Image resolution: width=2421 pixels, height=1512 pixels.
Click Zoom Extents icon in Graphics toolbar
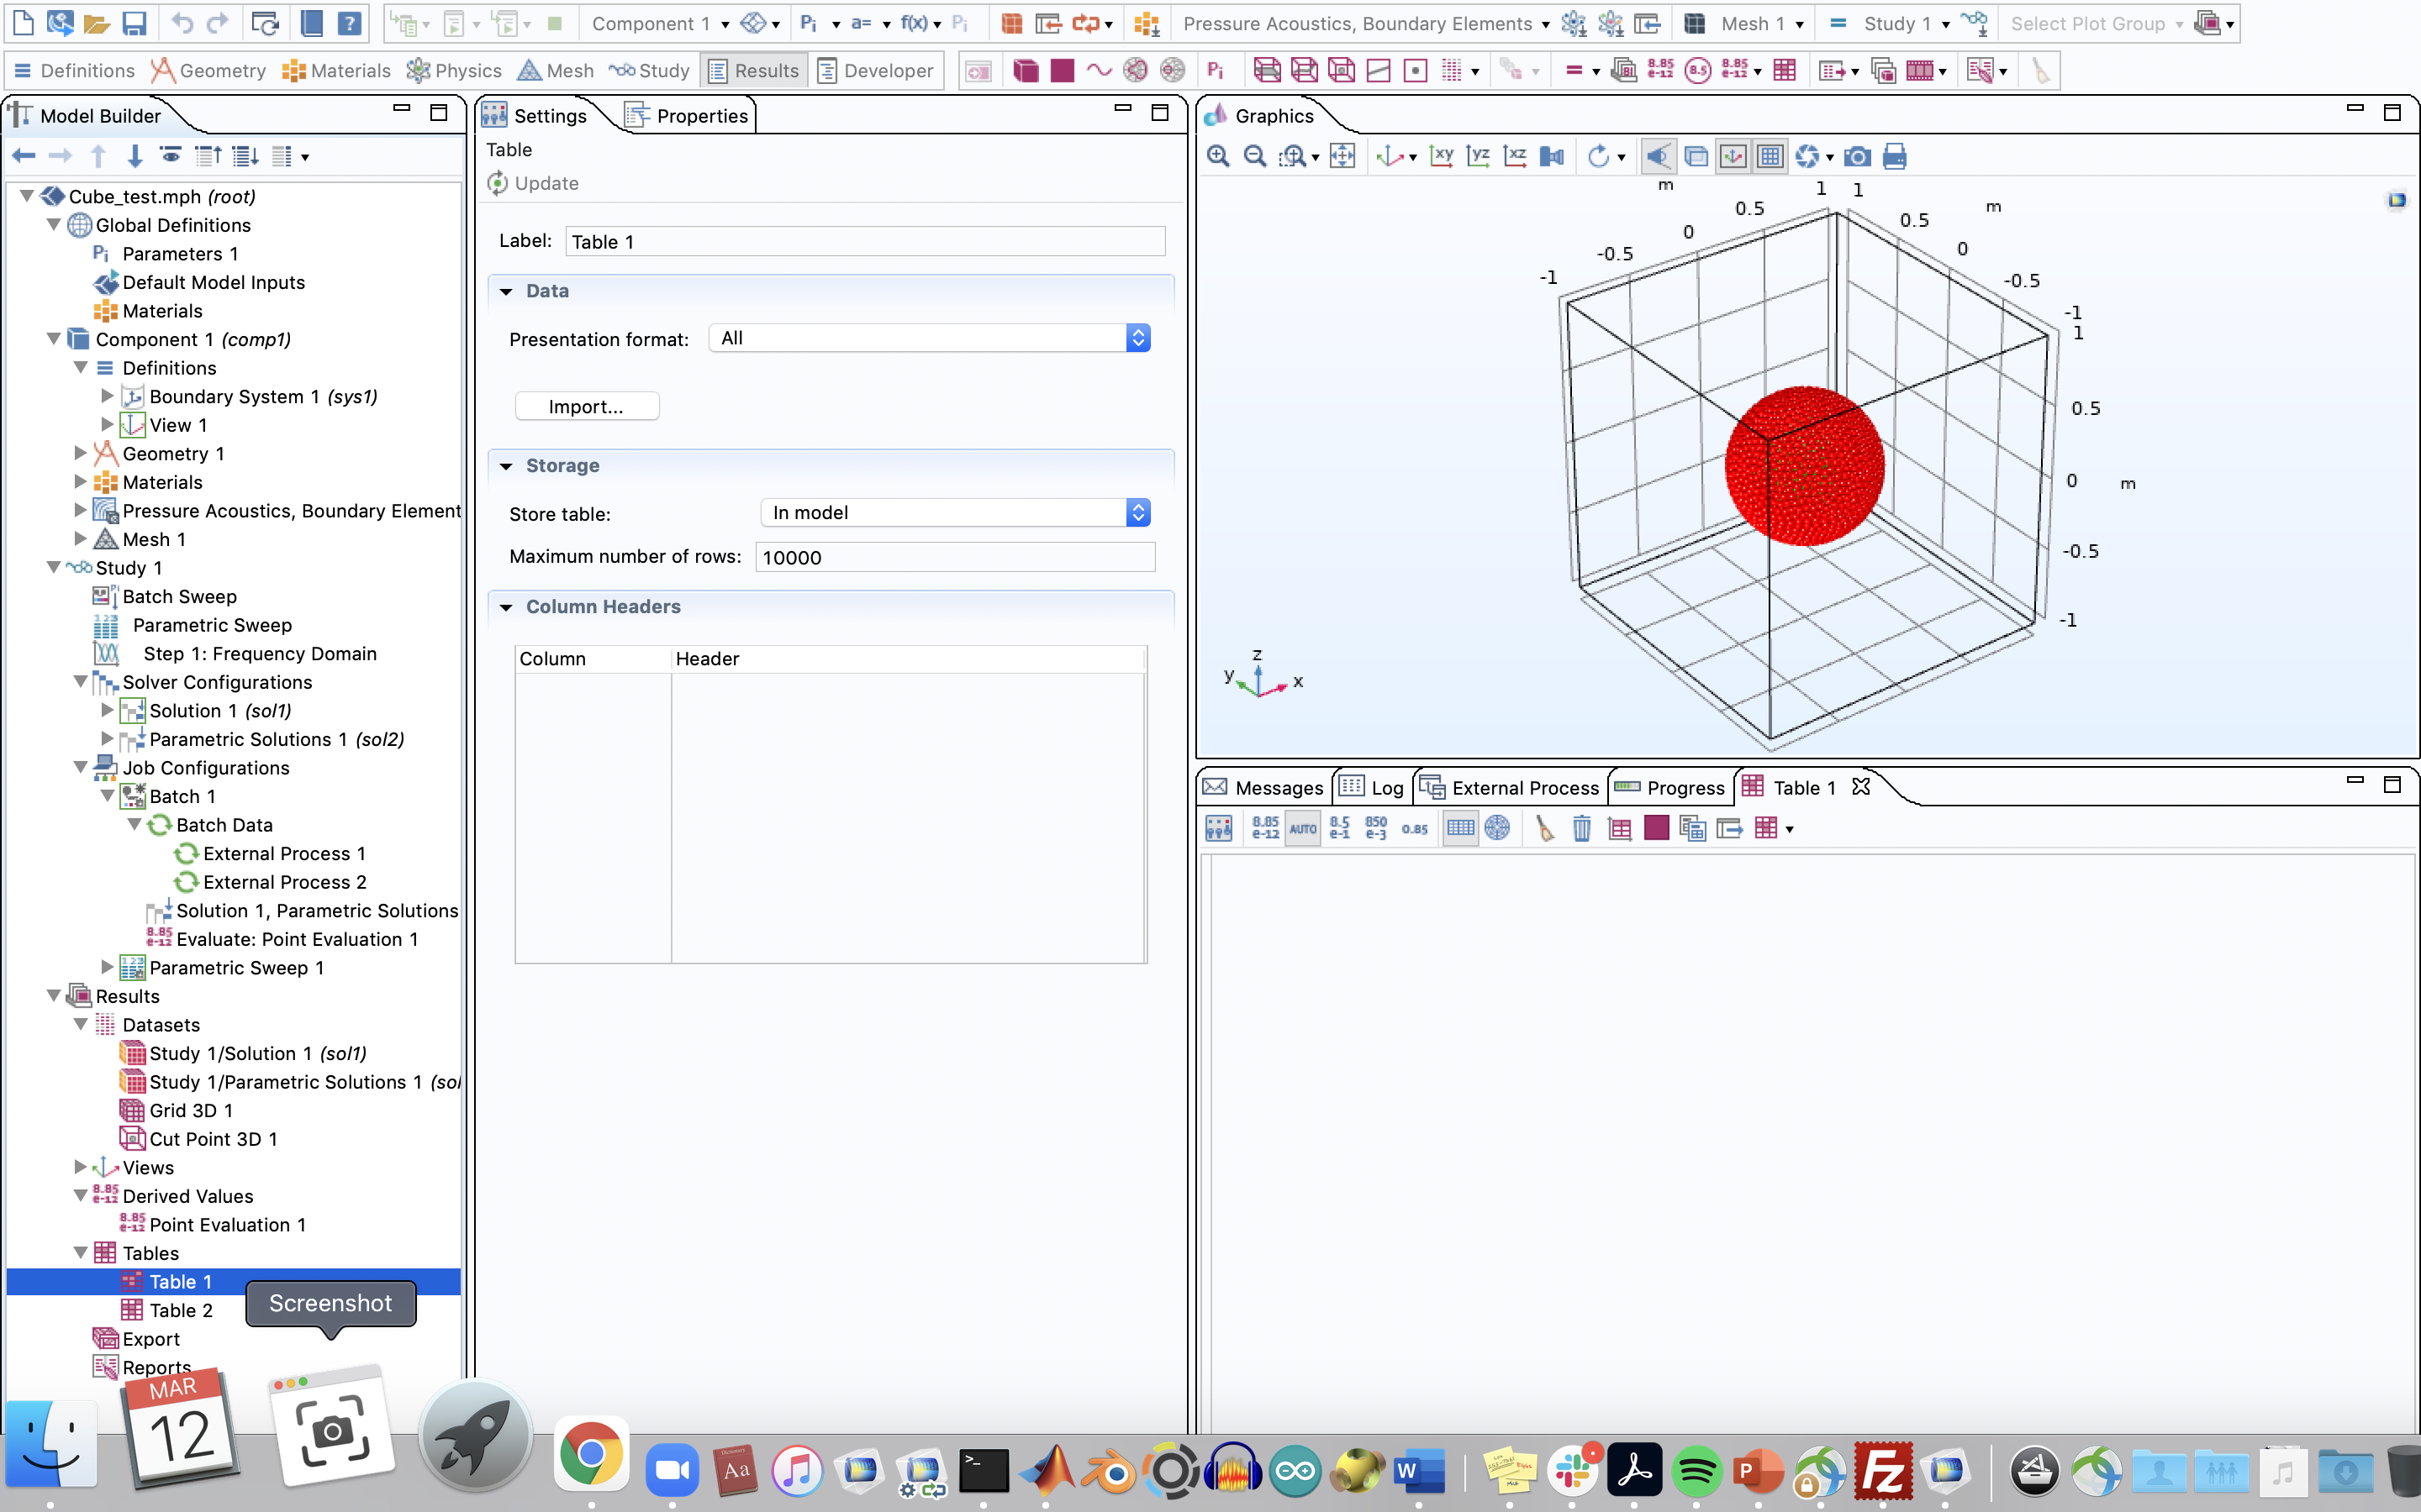(x=1342, y=156)
